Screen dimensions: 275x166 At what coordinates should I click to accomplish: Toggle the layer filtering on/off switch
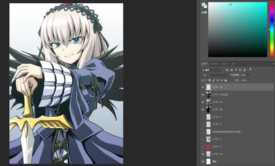point(250,69)
